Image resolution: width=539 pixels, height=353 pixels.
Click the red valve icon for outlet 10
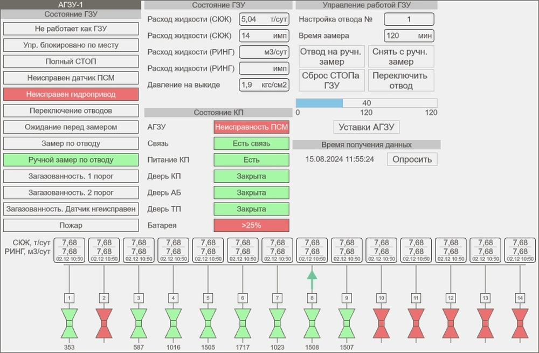(x=381, y=323)
